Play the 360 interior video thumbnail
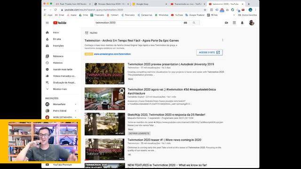This screenshot has width=301, height=169. point(105,99)
